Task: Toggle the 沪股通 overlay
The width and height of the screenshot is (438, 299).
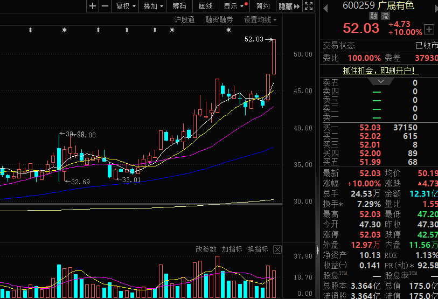Action: click(184, 19)
